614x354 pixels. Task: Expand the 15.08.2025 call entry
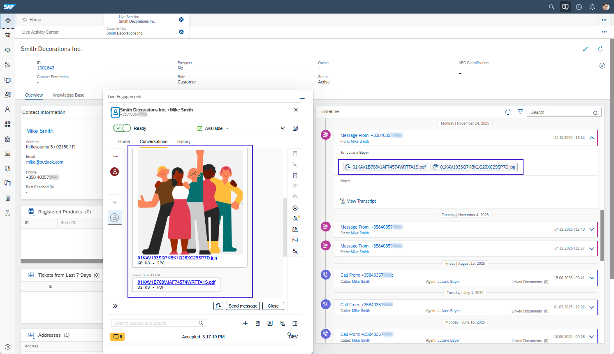pyautogui.click(x=592, y=278)
